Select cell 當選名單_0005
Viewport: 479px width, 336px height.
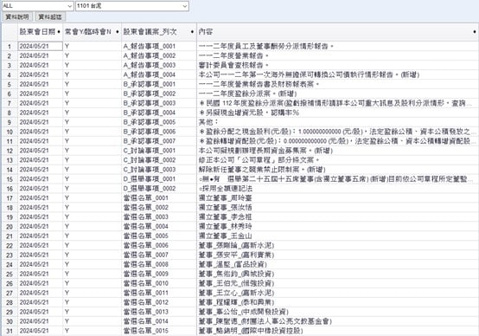coord(159,236)
